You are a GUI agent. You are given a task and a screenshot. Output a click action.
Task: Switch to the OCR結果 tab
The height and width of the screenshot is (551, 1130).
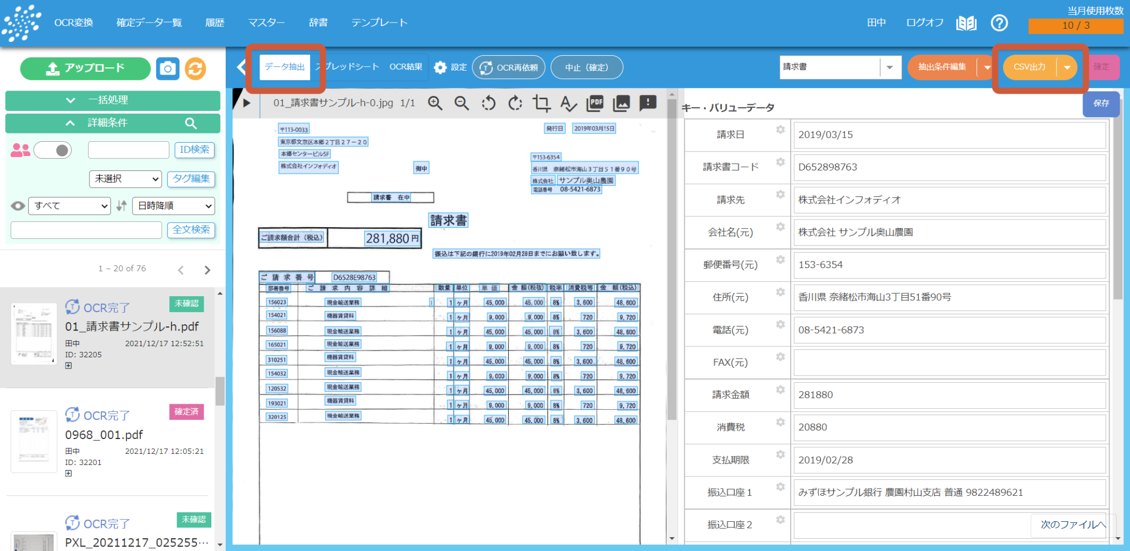coord(406,67)
